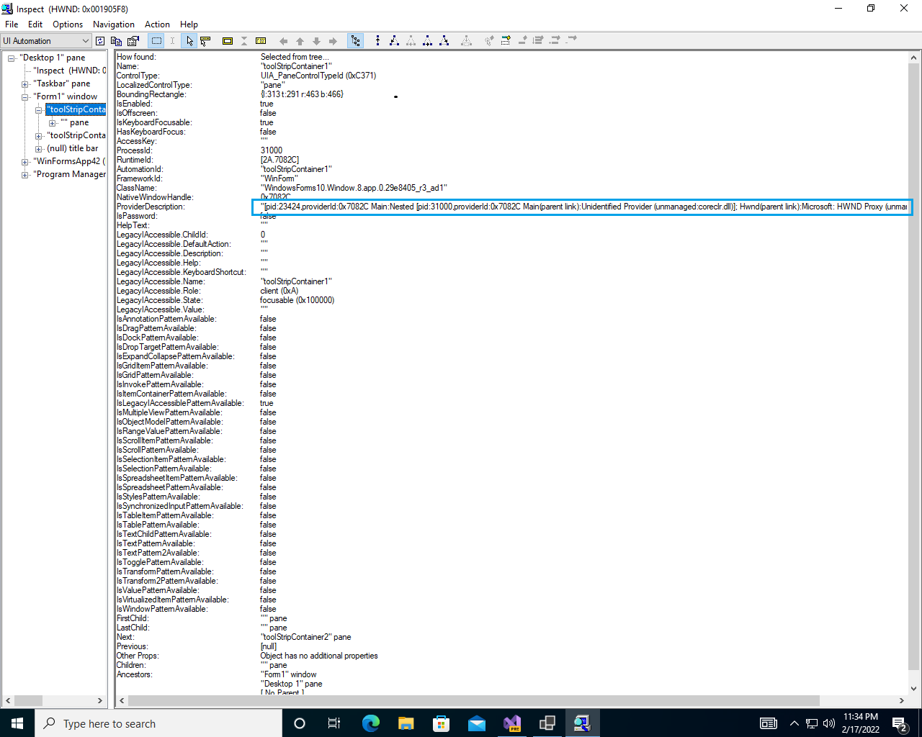
Task: Click the "Type here to search" taskbar box
Action: pyautogui.click(x=158, y=723)
